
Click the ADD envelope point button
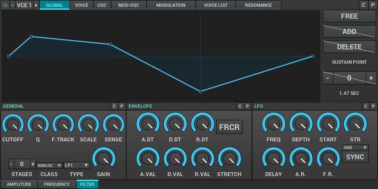349,32
